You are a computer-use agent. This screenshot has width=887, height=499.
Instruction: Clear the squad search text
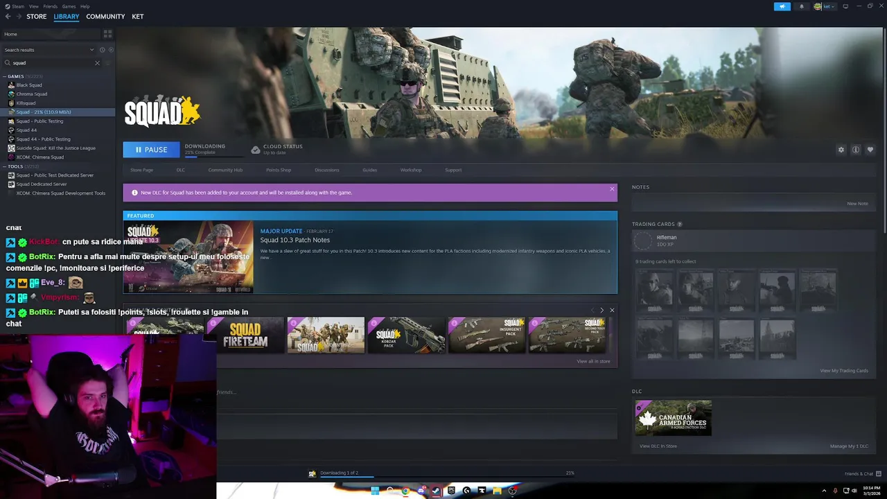[x=97, y=63]
